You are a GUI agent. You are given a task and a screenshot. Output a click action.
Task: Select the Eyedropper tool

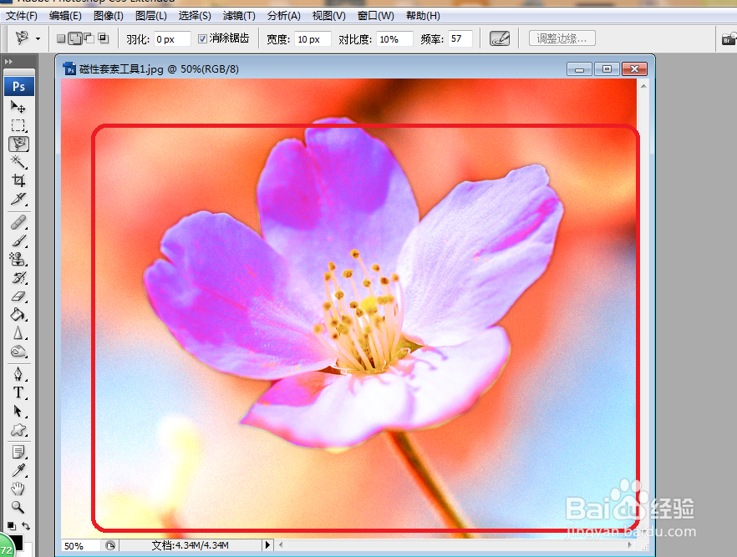(18, 471)
